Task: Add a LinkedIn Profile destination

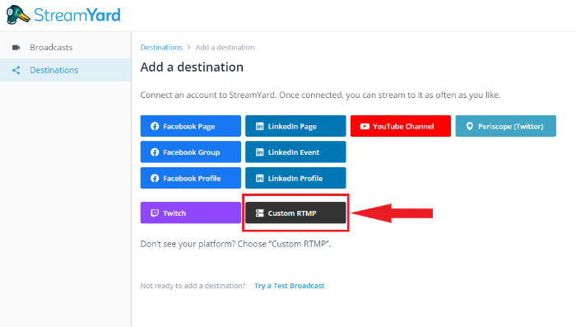Action: pos(295,178)
